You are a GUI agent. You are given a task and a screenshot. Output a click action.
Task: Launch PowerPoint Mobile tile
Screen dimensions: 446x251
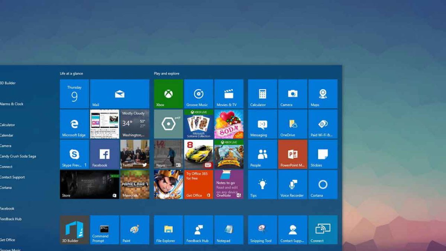pyautogui.click(x=293, y=154)
